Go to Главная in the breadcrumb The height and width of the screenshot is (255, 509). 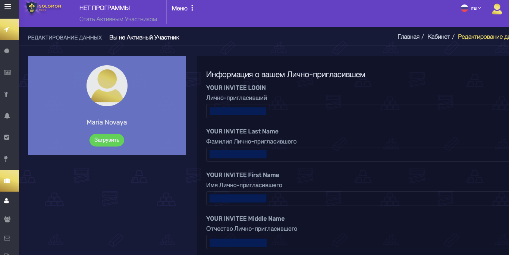(408, 37)
